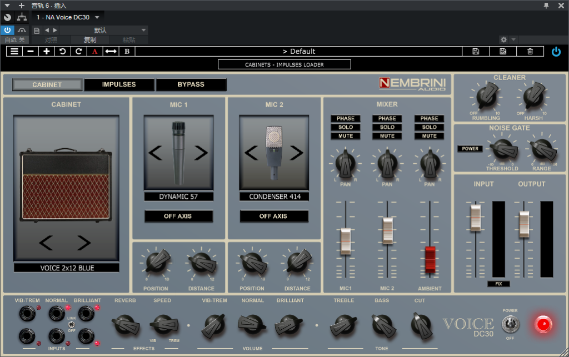Screen dimensions: 569x357
Task: Click the TREBLE tone knob
Action: point(343,325)
